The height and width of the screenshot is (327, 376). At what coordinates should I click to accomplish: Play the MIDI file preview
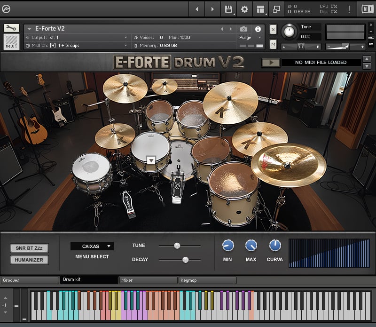tap(271, 63)
